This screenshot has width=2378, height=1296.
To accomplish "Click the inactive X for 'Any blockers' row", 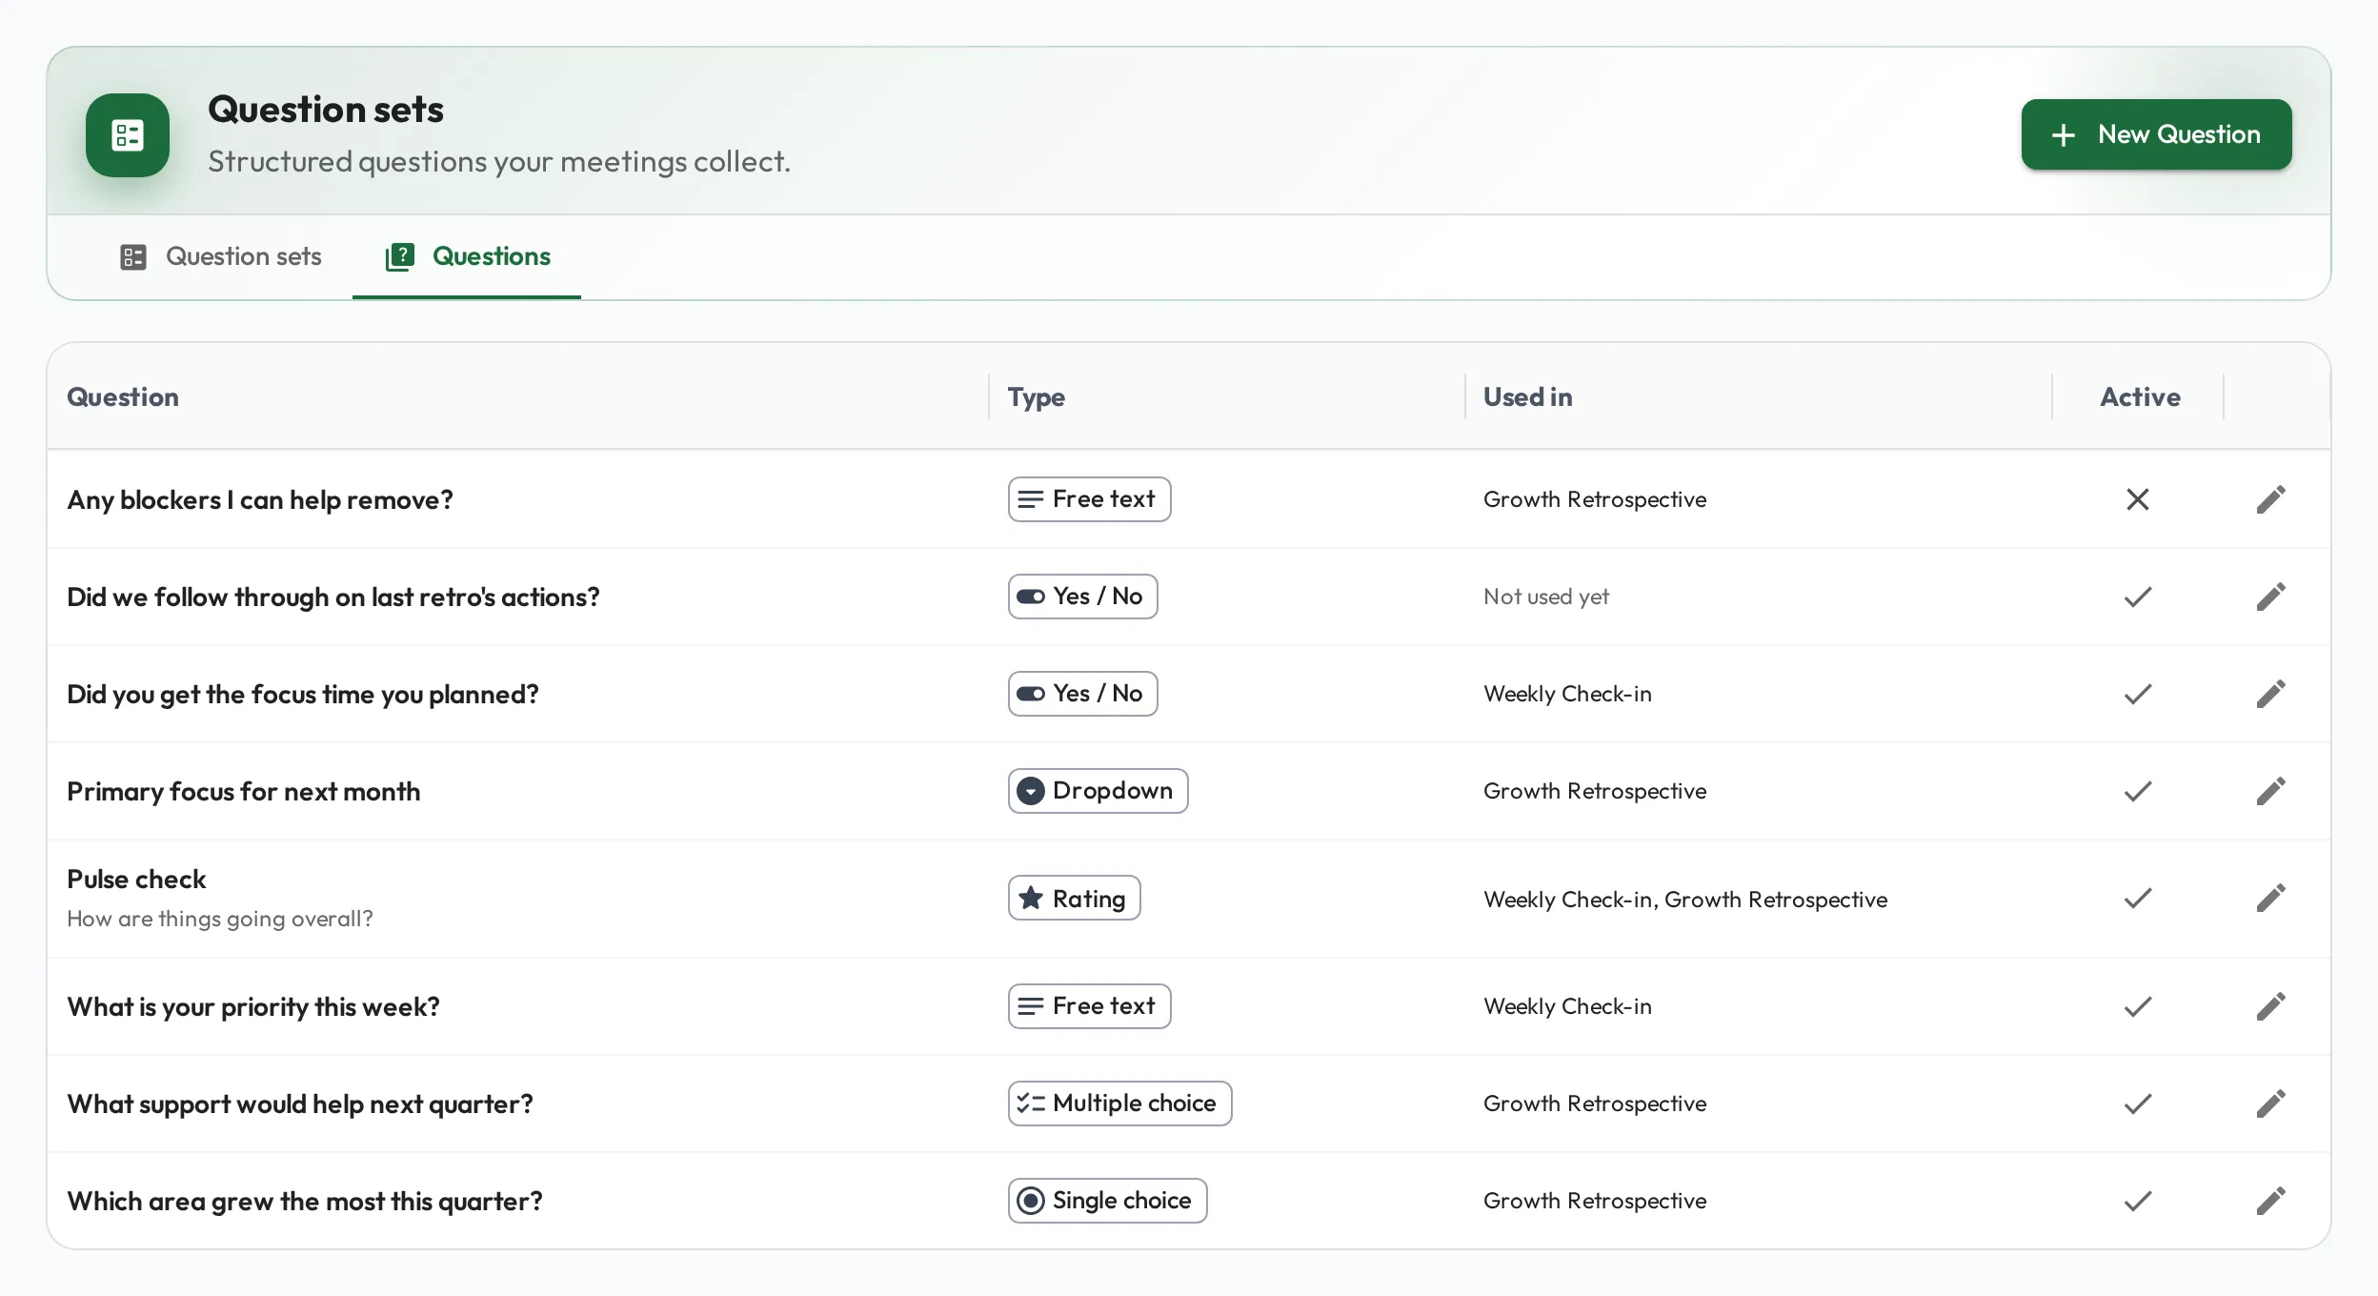I will click(x=2137, y=499).
